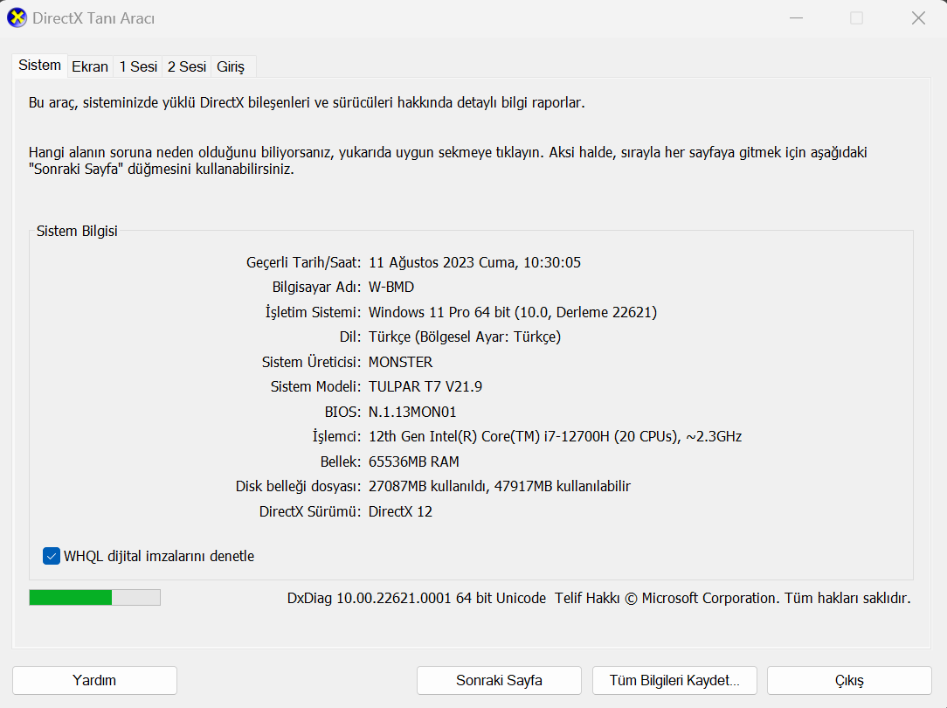Image resolution: width=947 pixels, height=708 pixels.
Task: Click the BIOS label
Action: coord(342,412)
